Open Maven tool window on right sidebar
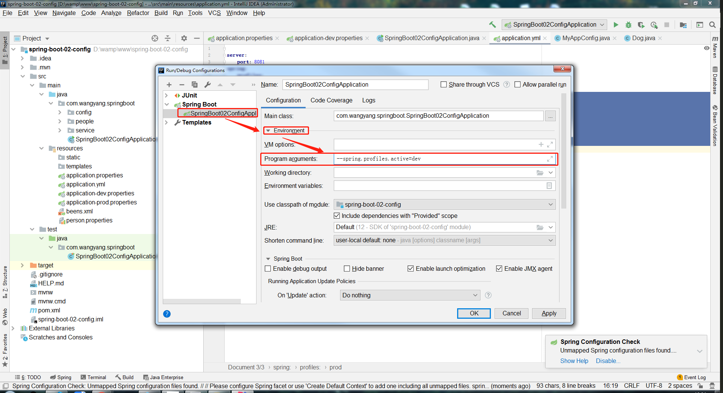Image resolution: width=723 pixels, height=393 pixels. click(715, 47)
